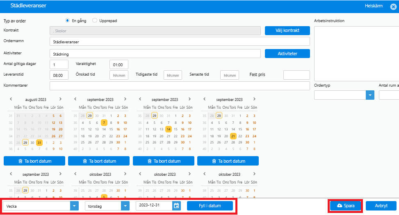Previous month arrow of oktober calendar above torsdag dropdown
This screenshot has width=399, height=215.
click(75, 174)
